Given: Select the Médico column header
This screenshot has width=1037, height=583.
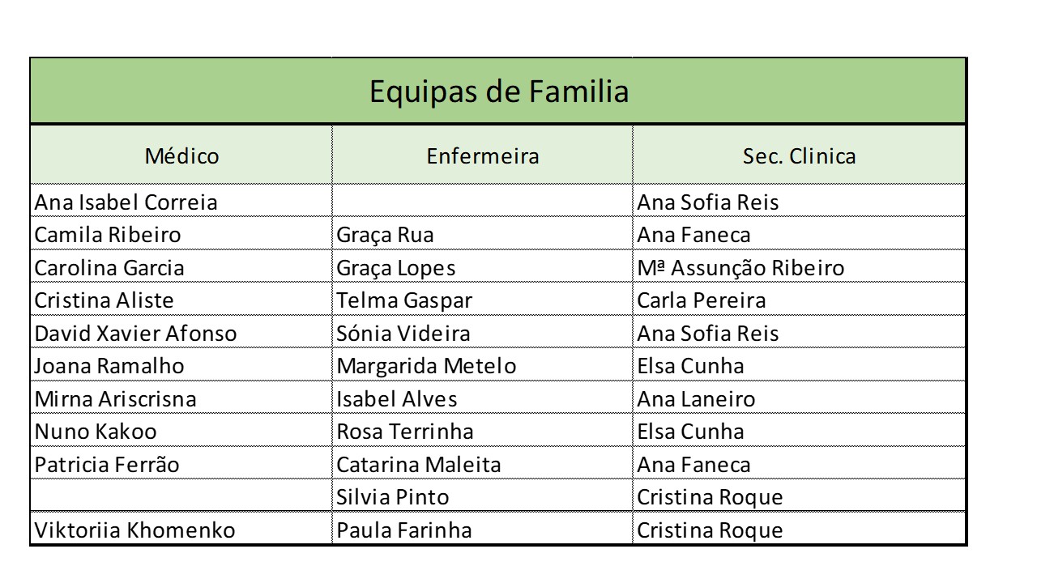Looking at the screenshot, I should tap(181, 155).
